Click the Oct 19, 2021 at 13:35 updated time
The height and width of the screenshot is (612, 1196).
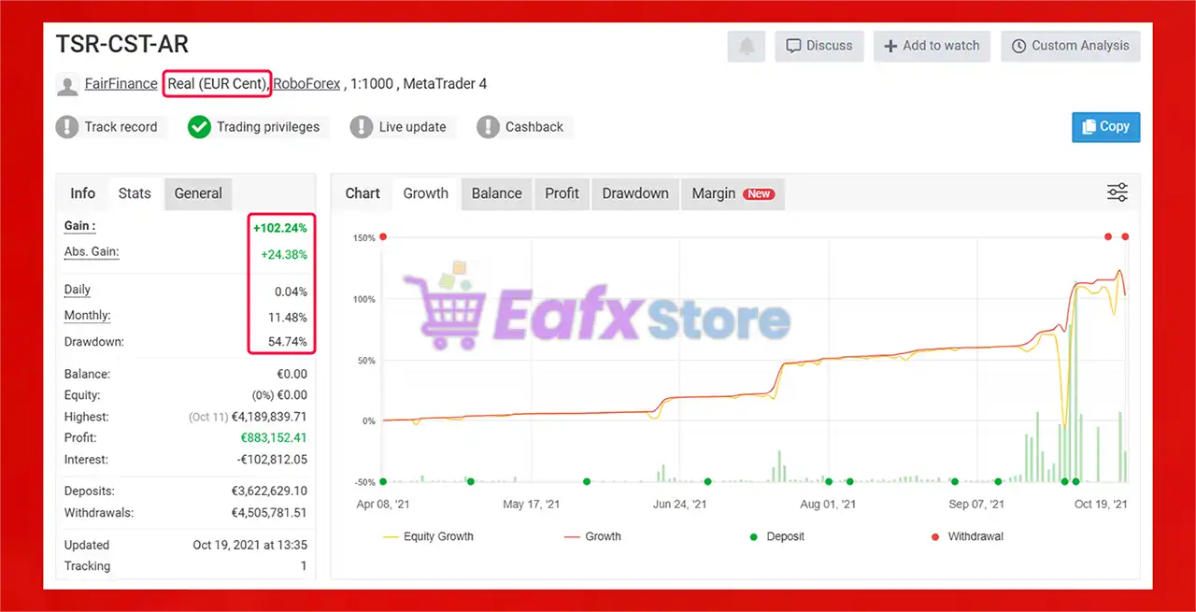[250, 546]
